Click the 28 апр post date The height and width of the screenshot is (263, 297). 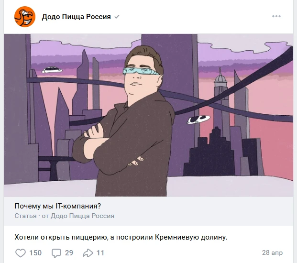(272, 252)
